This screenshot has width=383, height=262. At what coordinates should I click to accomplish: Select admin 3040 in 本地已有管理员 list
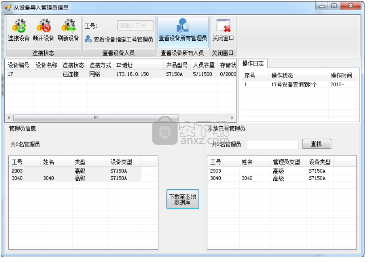[254, 178]
